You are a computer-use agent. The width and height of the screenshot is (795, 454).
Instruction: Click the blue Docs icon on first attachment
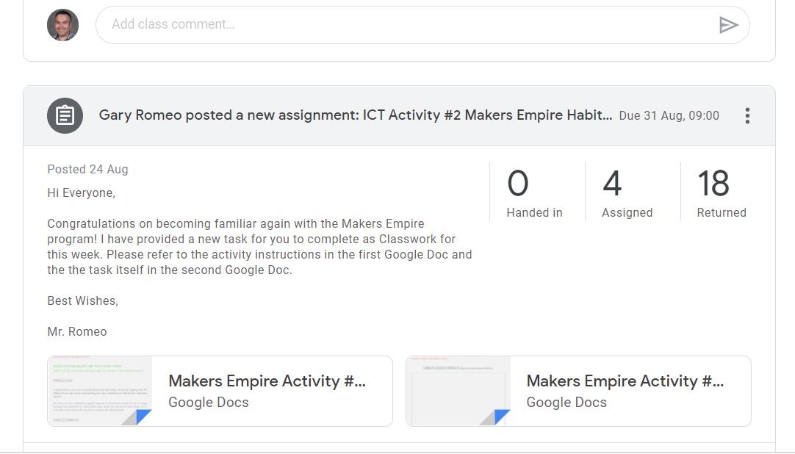143,417
